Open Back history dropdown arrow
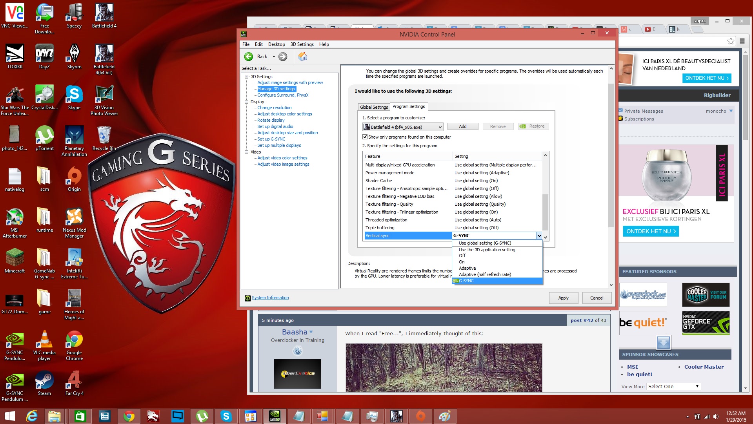Viewport: 753px width, 424px height. [274, 57]
